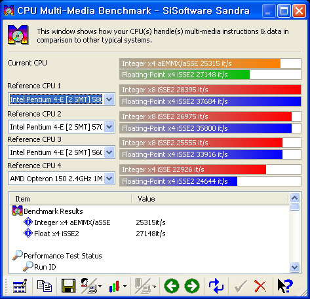Click the person-and-computer toolbar icon
Screen dimensions: 310x299
click(x=88, y=286)
